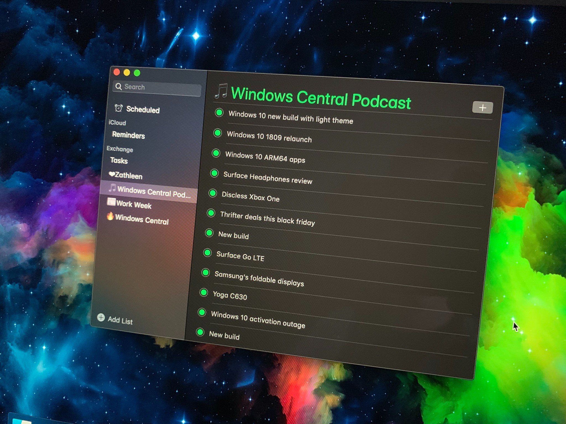Click the magnifier icon in the search field

pyautogui.click(x=119, y=86)
